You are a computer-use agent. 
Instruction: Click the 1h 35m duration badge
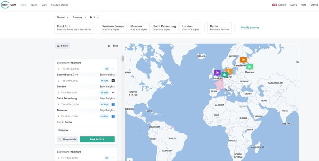(x=105, y=105)
